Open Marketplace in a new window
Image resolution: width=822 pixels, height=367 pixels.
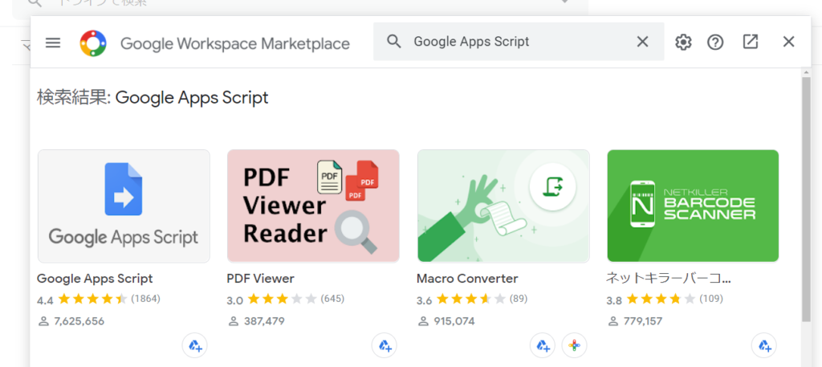coord(751,42)
